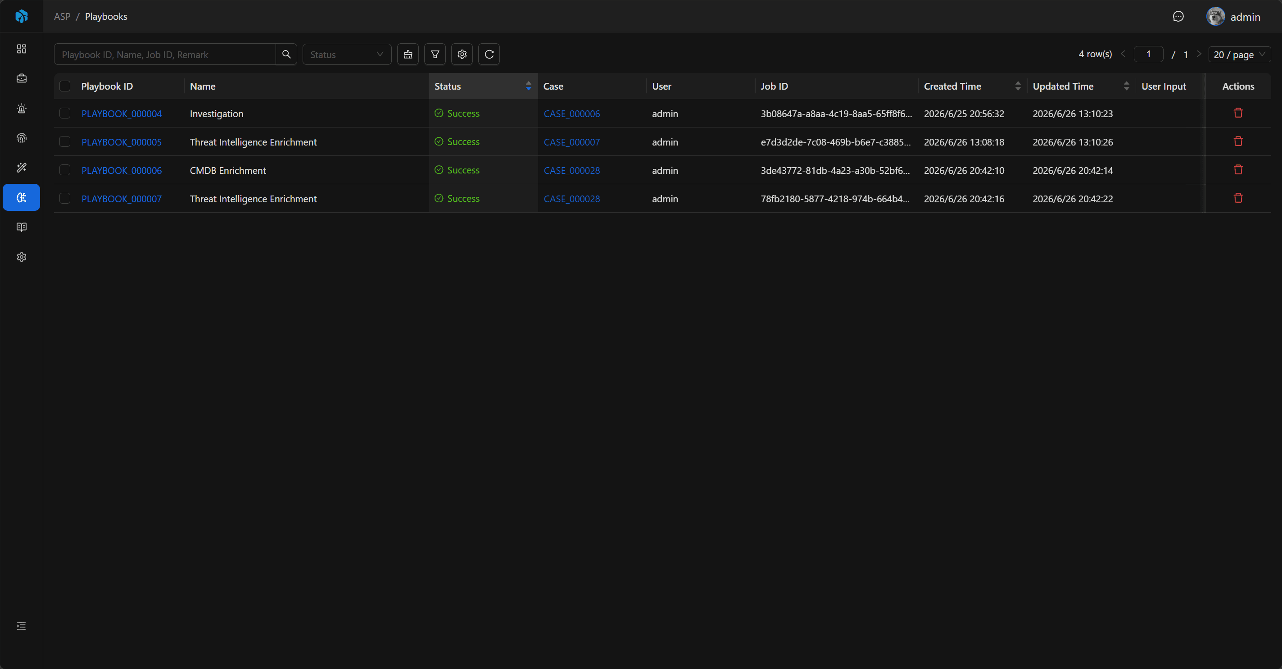This screenshot has height=669, width=1282.
Task: Expand the sidebar with the collapse menu icon
Action: point(22,626)
